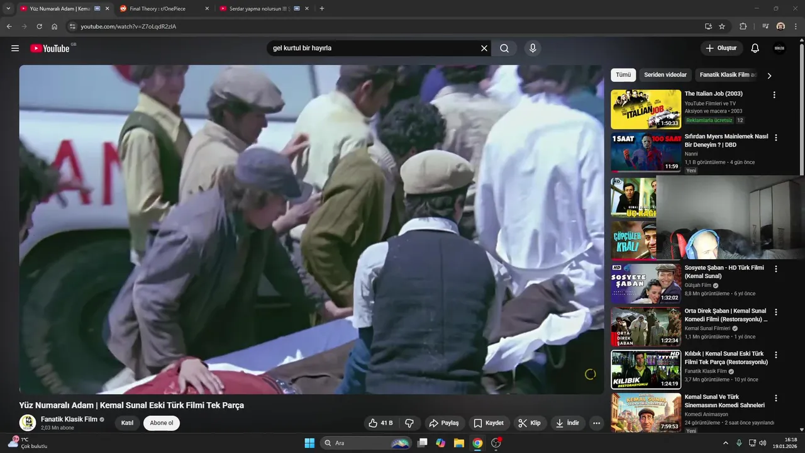Open Sıfırdan Myers Mainlemek thumbnail

(x=646, y=152)
